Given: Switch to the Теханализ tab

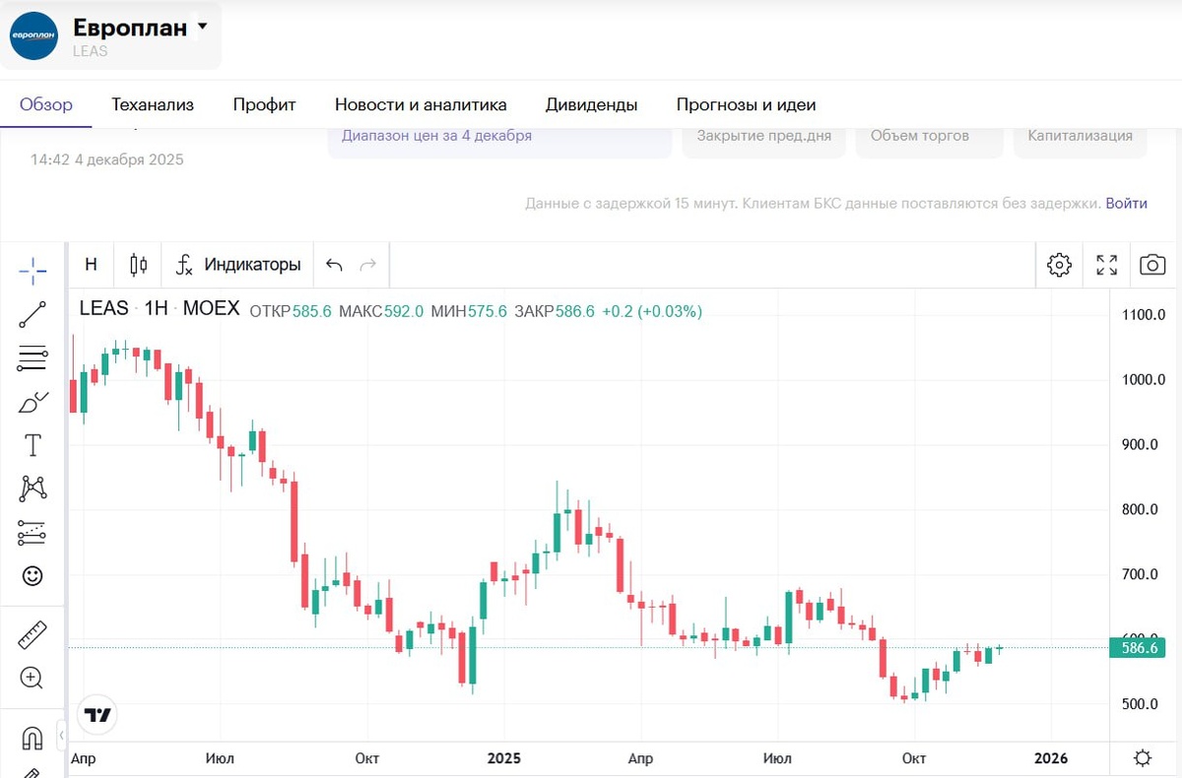Looking at the screenshot, I should click(153, 104).
